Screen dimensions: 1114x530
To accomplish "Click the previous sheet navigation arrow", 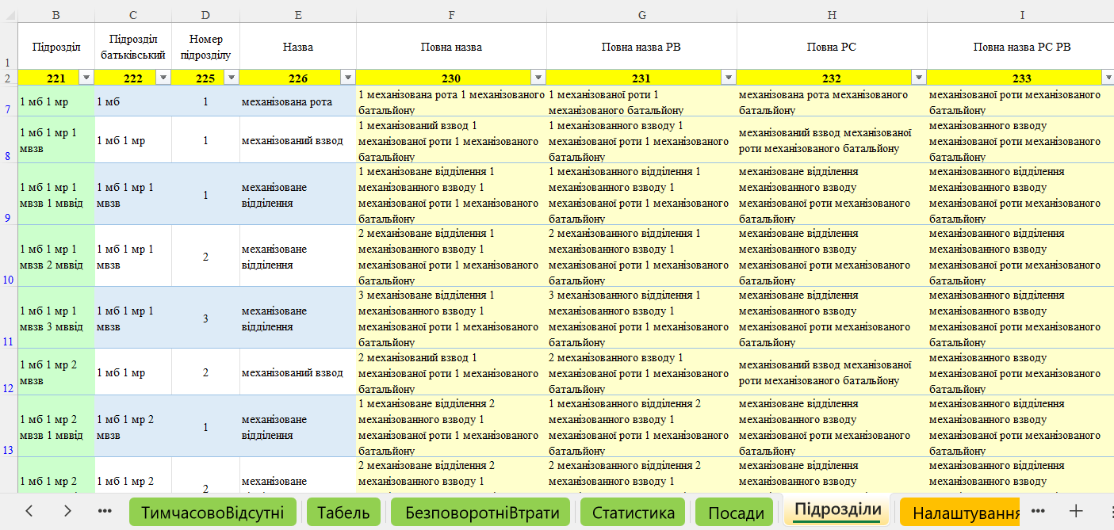I will (29, 512).
